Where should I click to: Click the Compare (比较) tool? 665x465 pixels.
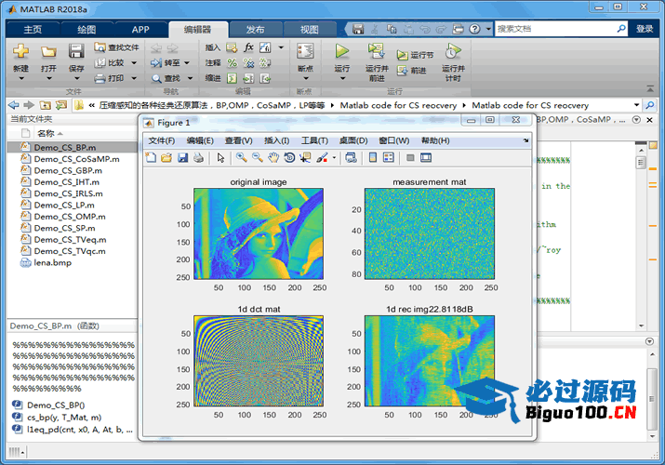click(110, 62)
